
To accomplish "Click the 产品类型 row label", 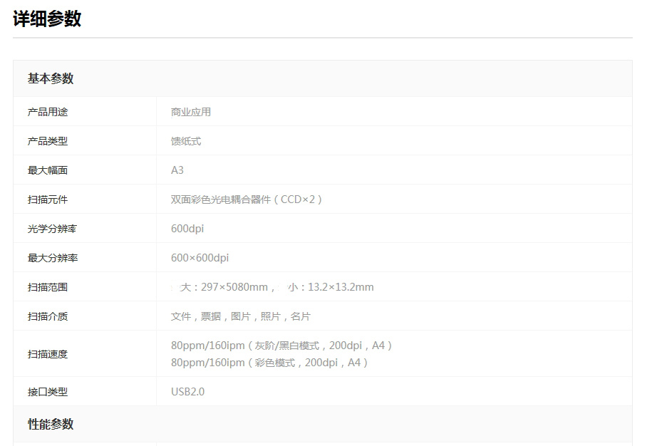I will tap(48, 141).
